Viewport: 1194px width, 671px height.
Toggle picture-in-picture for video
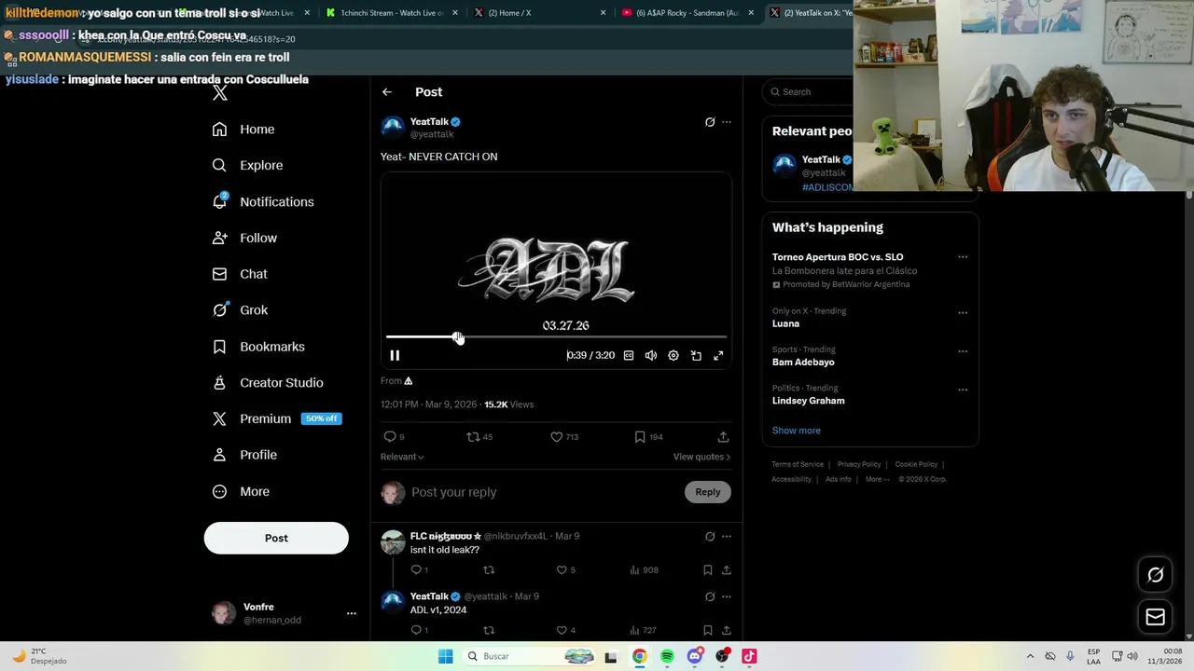coord(696,355)
